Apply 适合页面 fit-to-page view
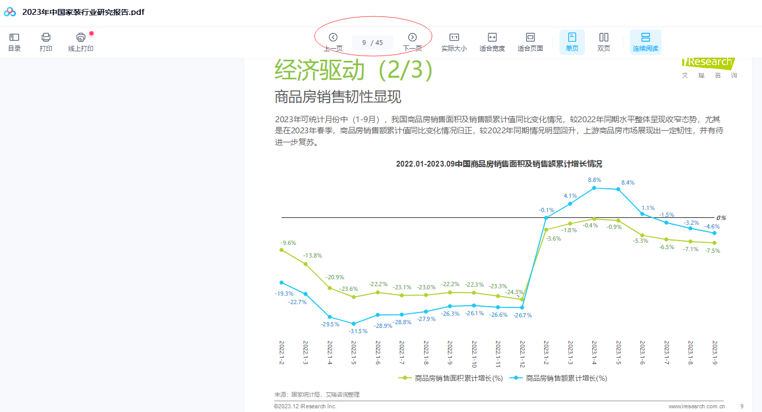762x412 pixels. (x=530, y=42)
